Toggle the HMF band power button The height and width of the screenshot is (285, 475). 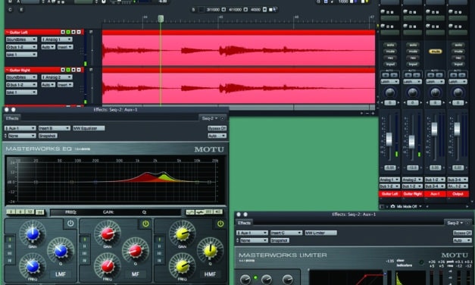tap(220, 224)
